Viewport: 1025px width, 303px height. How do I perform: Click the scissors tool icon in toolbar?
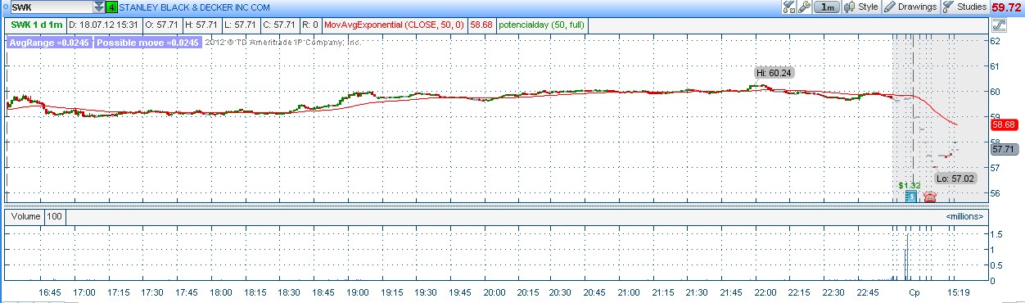click(789, 7)
